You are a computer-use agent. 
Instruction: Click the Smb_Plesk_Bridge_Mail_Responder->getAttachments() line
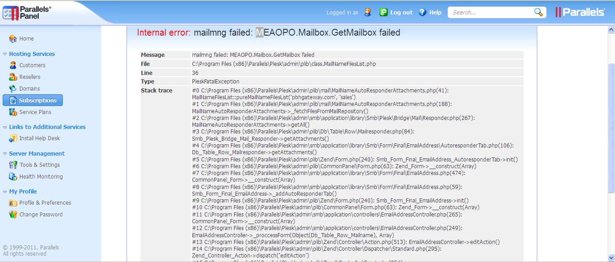(261, 139)
